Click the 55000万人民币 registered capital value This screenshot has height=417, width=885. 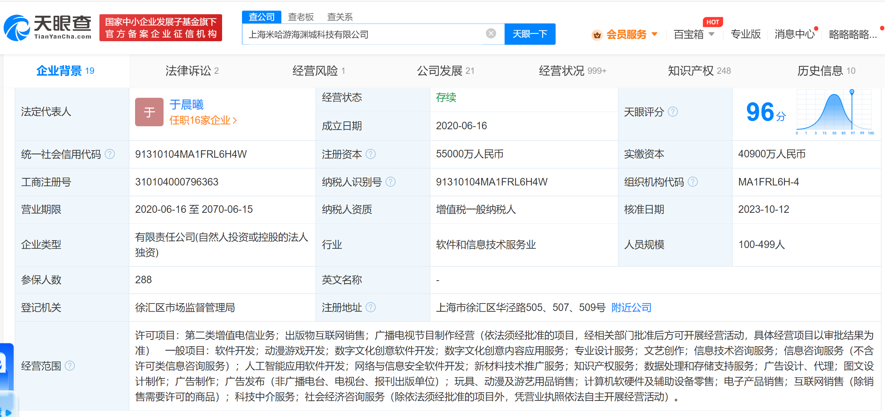[470, 154]
